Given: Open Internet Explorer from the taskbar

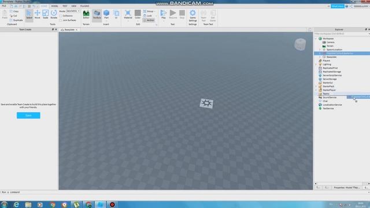Looking at the screenshot, I should point(16,205).
